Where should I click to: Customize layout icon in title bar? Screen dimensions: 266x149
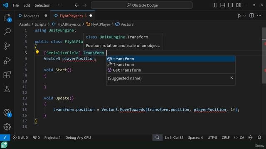click(238, 5)
